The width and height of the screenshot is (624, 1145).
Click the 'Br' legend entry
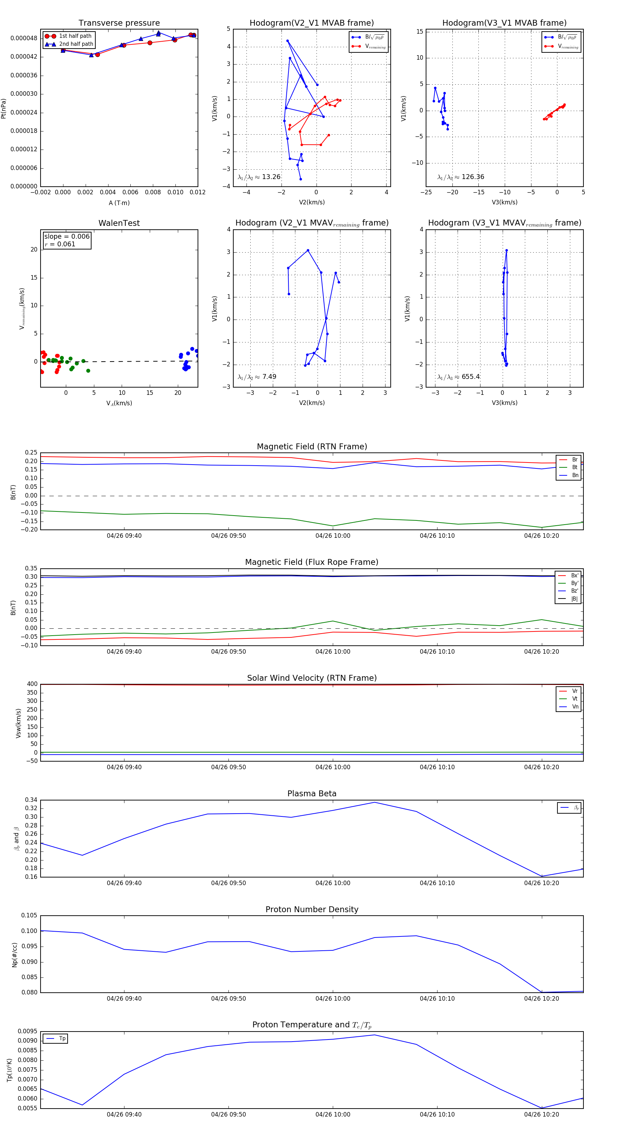[x=569, y=460]
